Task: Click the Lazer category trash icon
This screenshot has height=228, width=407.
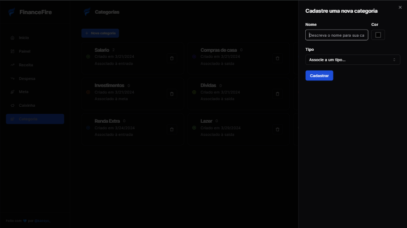Action: click(277, 129)
